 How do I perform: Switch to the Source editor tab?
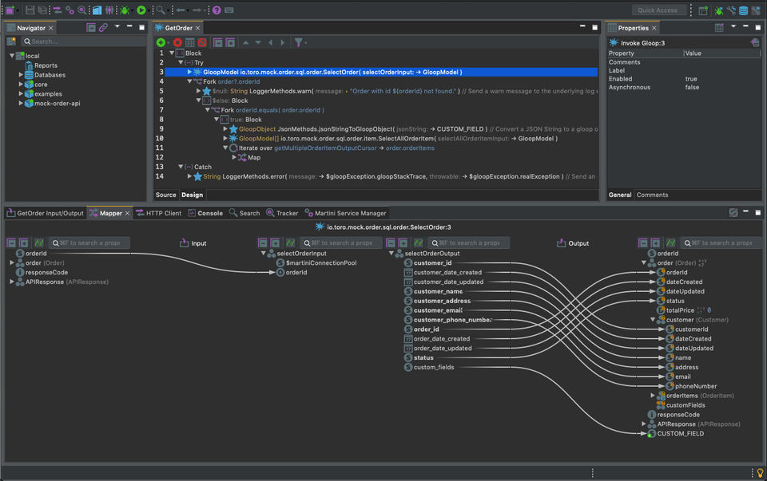tap(166, 195)
